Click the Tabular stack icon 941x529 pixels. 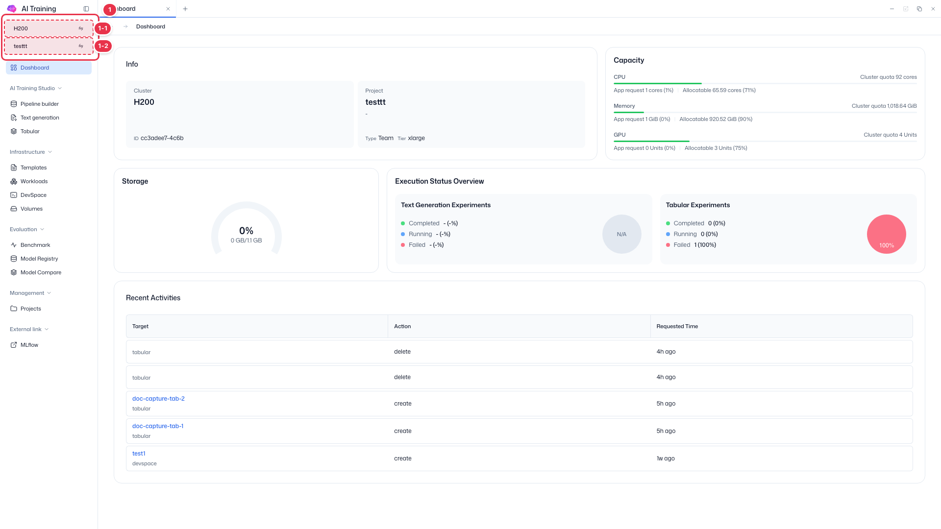pos(14,131)
